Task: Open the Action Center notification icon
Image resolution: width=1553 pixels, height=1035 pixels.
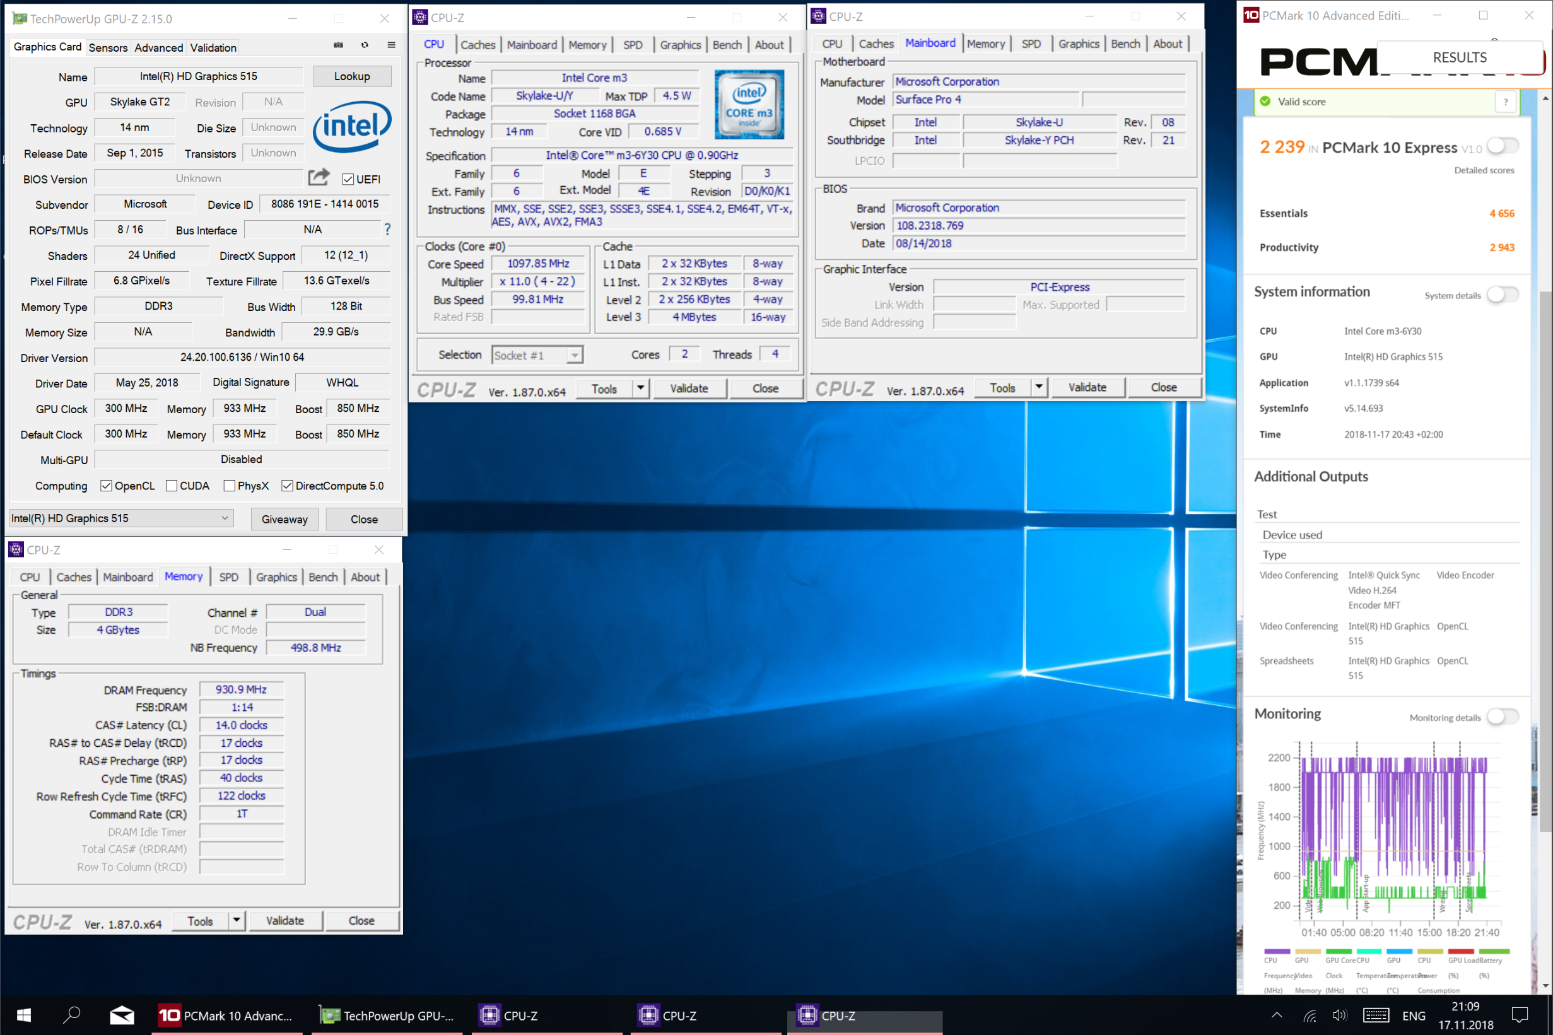Action: click(x=1520, y=1015)
